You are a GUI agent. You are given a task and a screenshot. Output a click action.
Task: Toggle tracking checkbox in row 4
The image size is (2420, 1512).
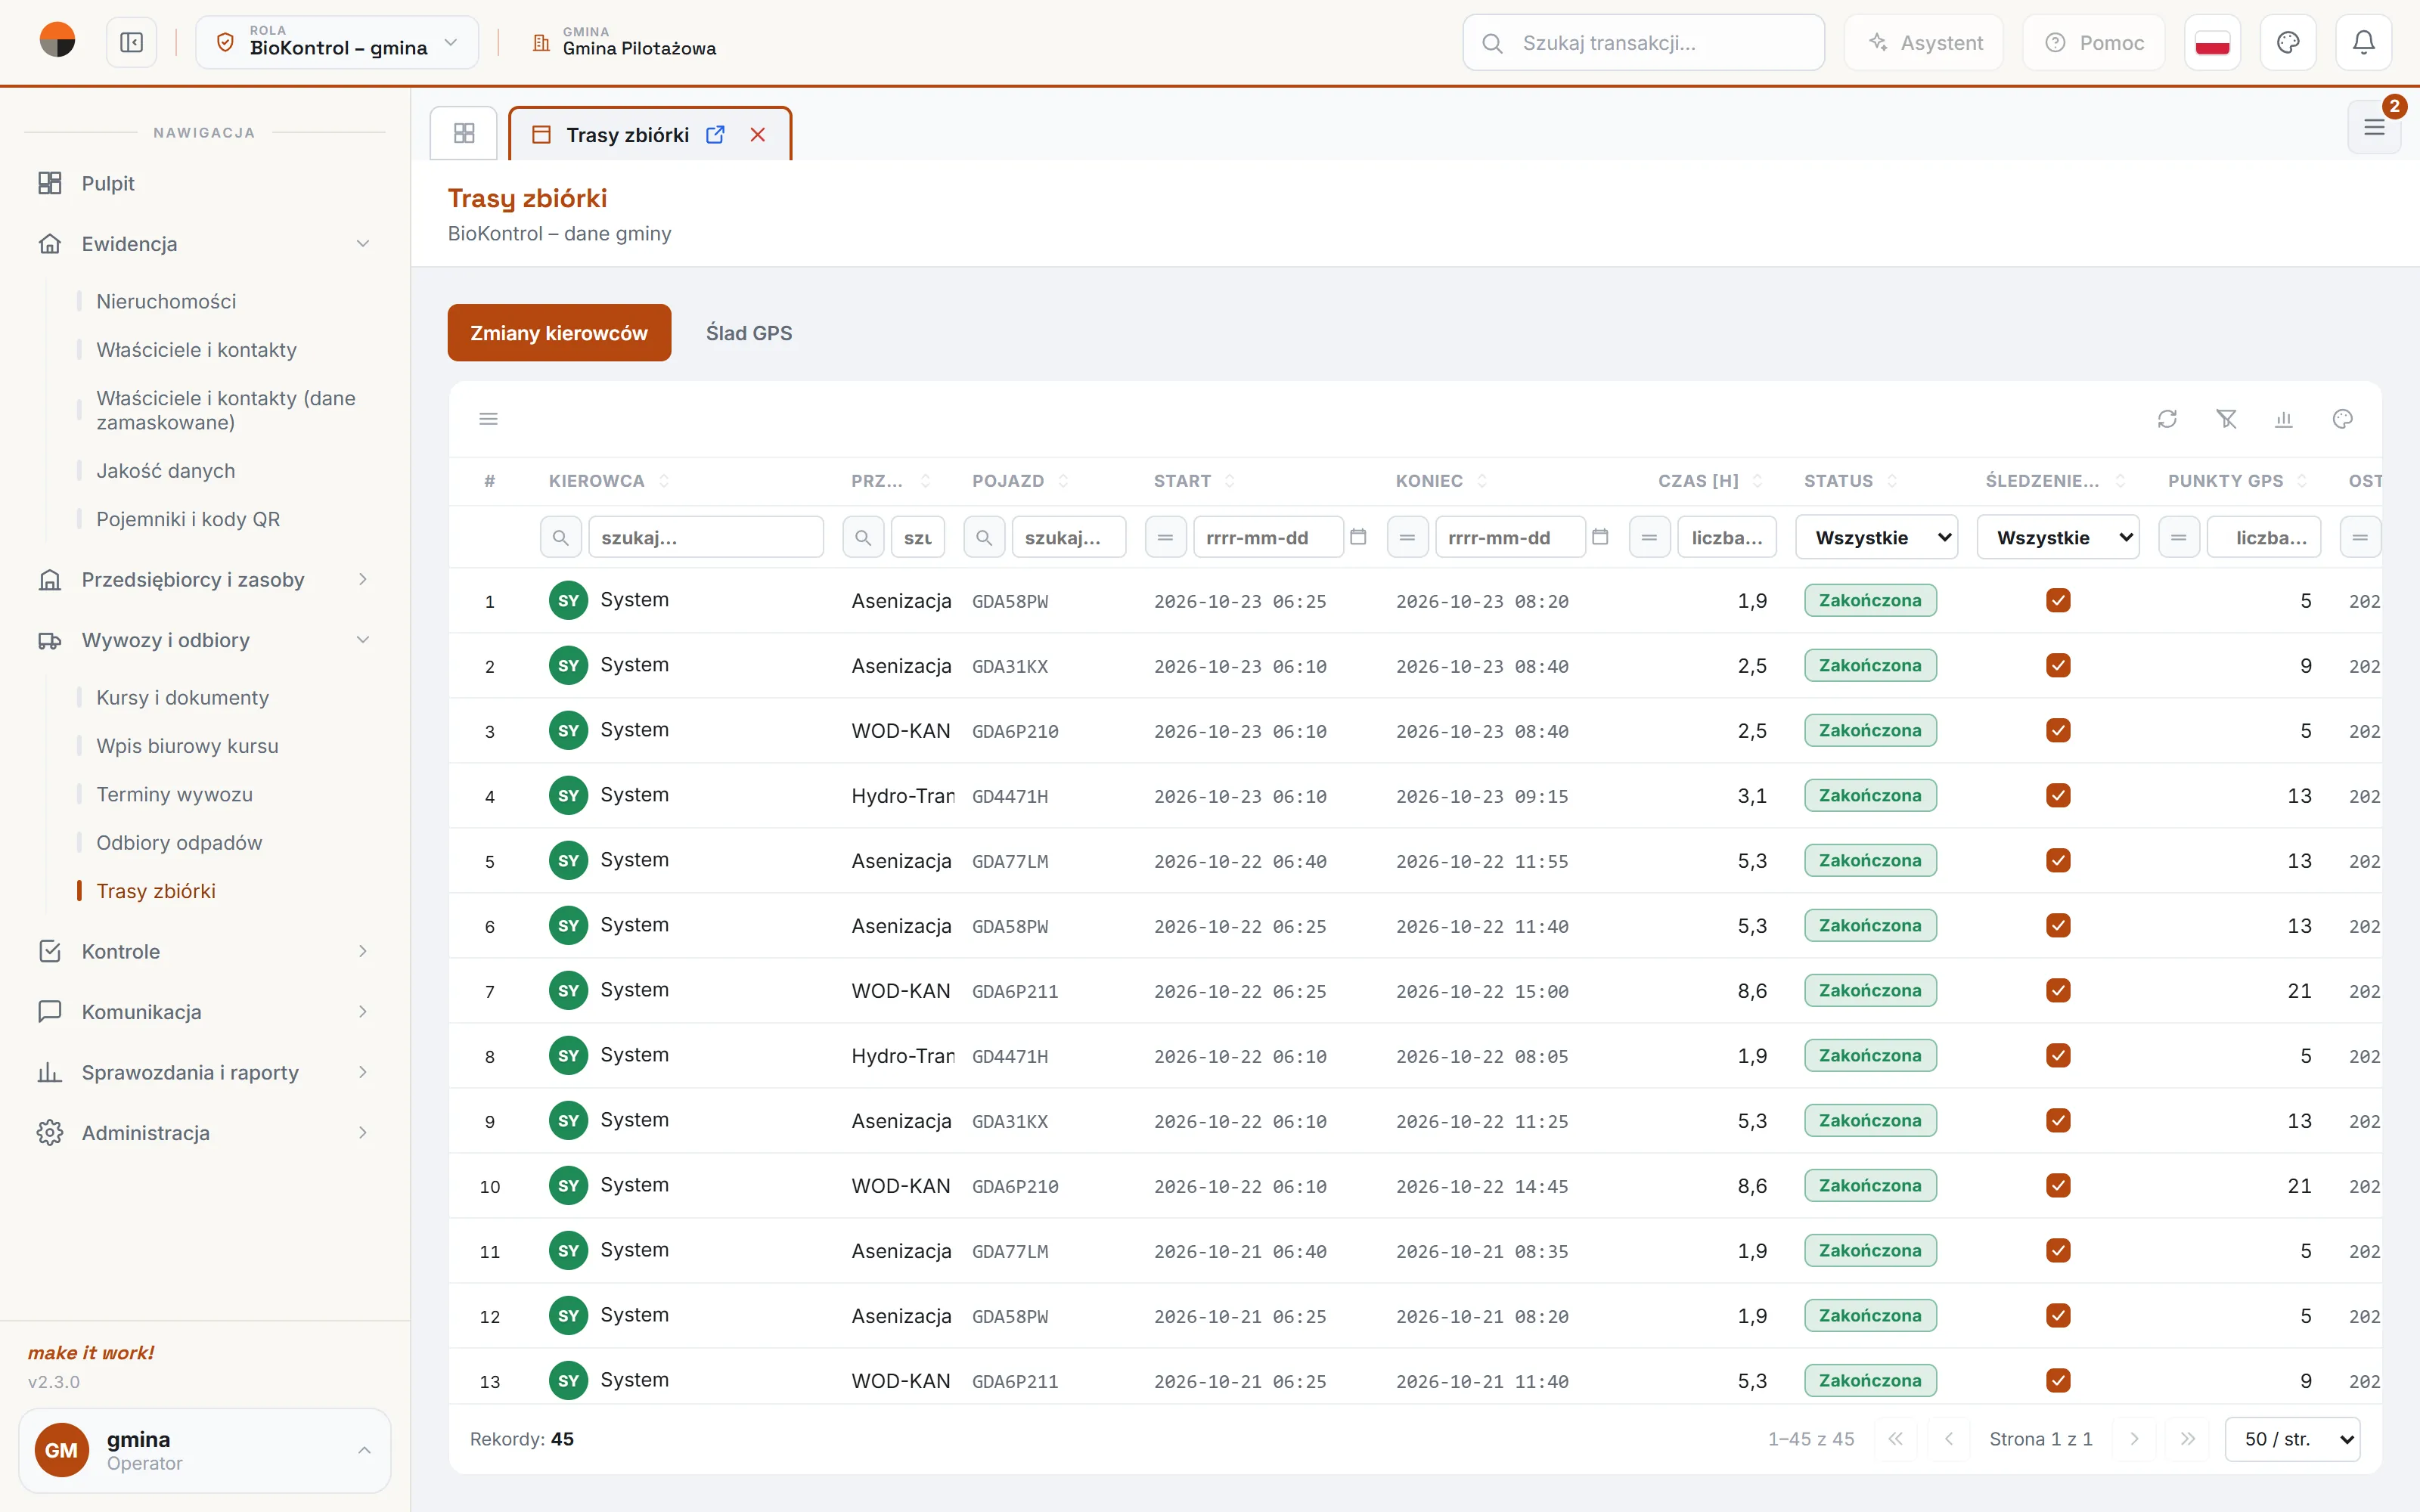(x=2058, y=795)
